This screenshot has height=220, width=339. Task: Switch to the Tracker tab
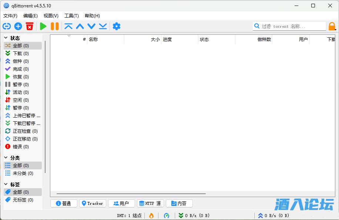pyautogui.click(x=93, y=203)
